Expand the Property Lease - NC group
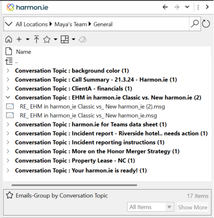 pos(8,160)
